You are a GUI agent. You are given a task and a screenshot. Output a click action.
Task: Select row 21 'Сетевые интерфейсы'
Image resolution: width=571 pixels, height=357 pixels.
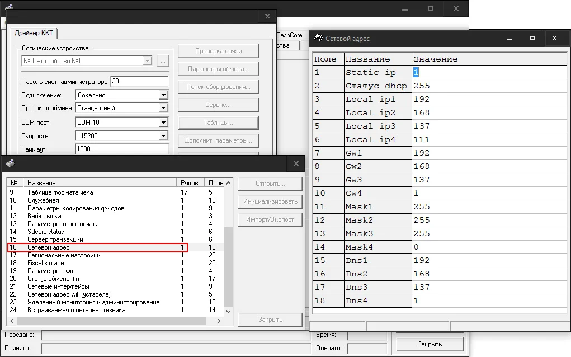(x=115, y=286)
